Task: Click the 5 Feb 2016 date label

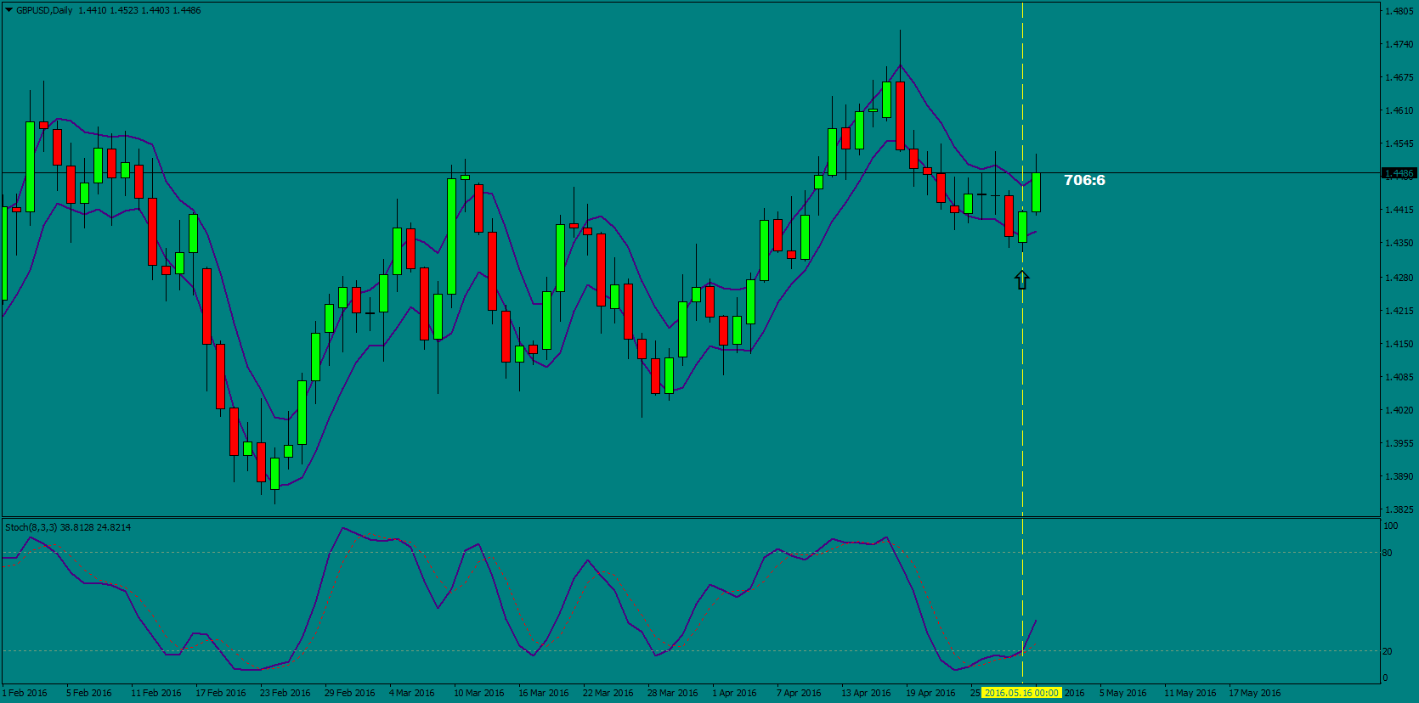Action: pos(89,693)
